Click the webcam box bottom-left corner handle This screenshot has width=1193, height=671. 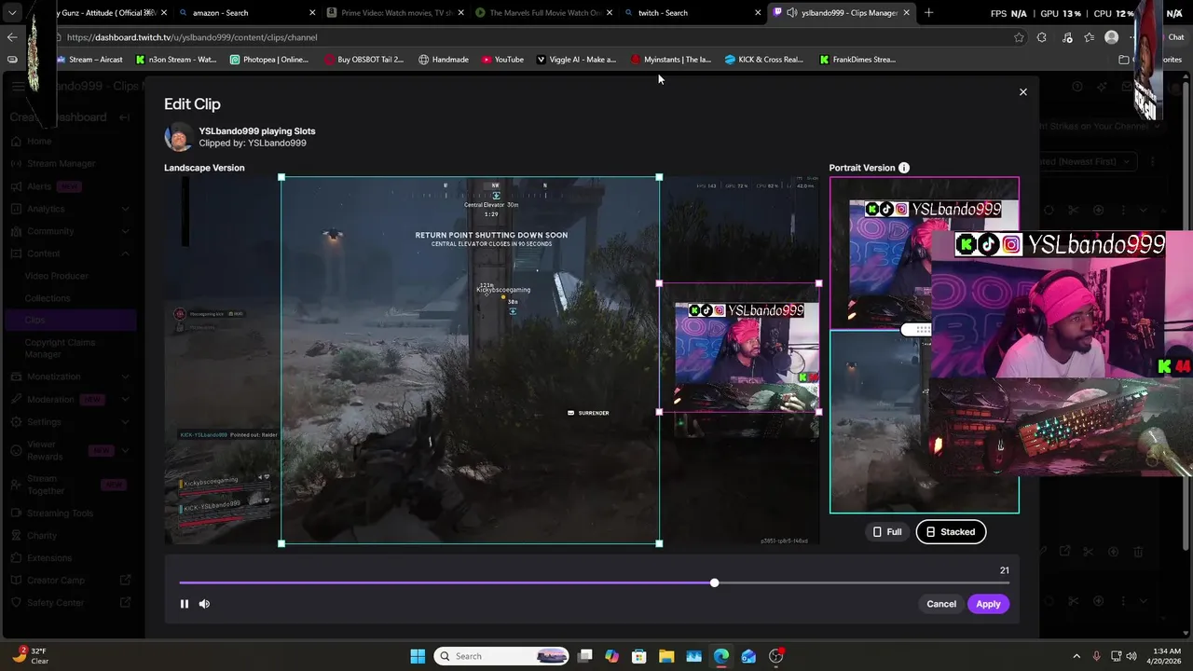coord(659,412)
